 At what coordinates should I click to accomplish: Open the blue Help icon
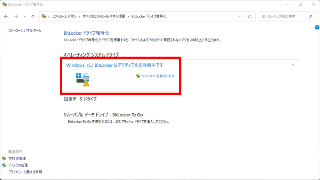click(x=317, y=27)
